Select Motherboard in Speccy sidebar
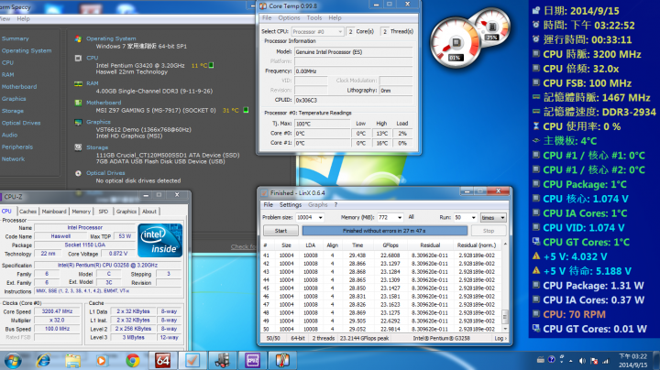The image size is (660, 370). click(19, 87)
